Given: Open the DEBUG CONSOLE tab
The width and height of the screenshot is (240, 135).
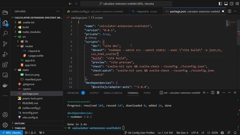Looking at the screenshot, I should point(113,93).
